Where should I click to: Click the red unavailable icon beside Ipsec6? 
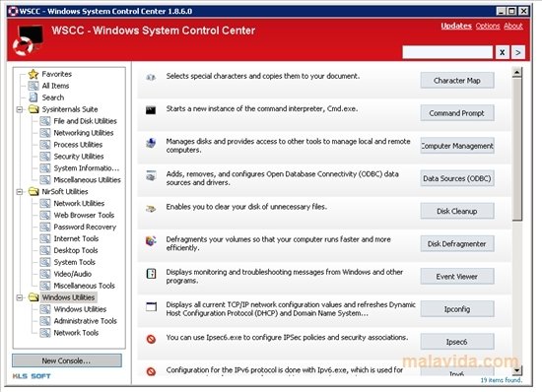tap(151, 339)
